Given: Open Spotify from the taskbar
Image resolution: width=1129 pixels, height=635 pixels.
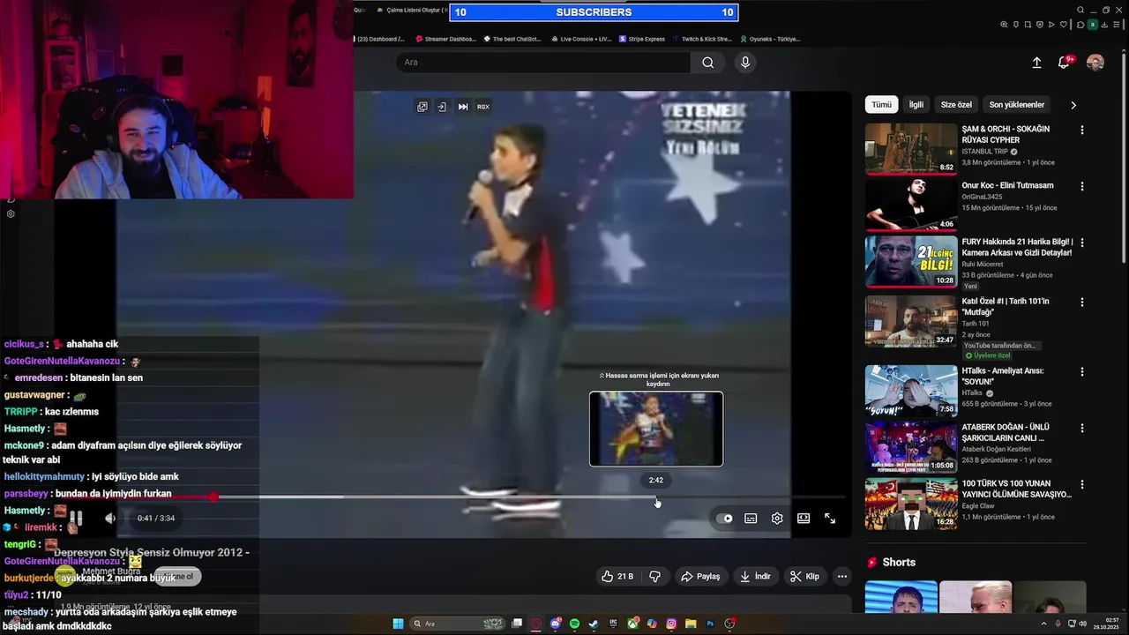Looking at the screenshot, I should [574, 624].
